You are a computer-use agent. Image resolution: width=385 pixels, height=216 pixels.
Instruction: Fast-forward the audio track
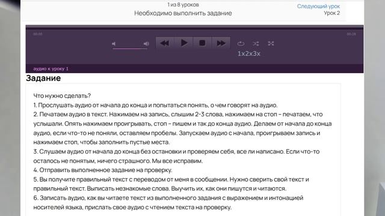[x=221, y=43]
